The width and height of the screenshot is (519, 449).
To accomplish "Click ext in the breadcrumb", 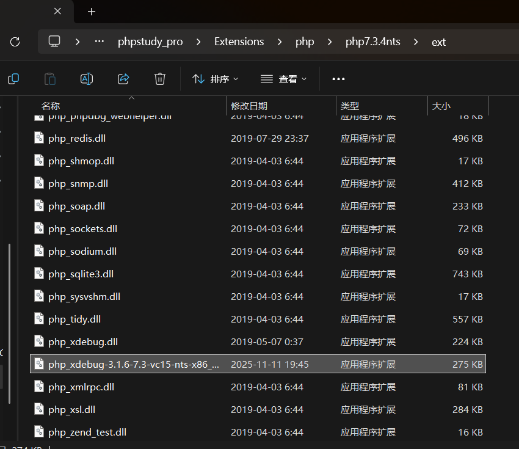I will [438, 42].
